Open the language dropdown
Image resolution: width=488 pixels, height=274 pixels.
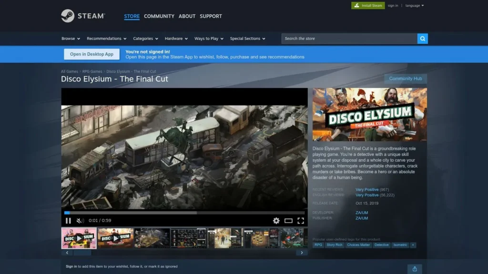[x=415, y=5]
